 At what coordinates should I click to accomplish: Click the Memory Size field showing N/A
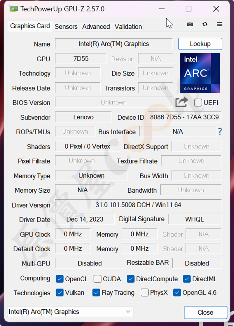point(82,190)
